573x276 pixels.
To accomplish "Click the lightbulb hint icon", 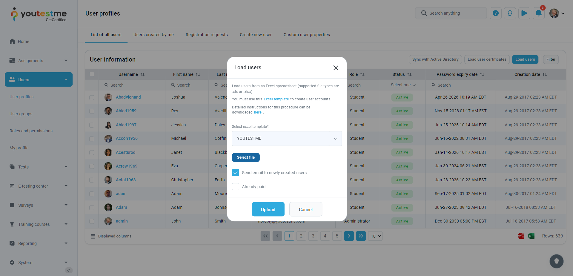I will point(556,261).
